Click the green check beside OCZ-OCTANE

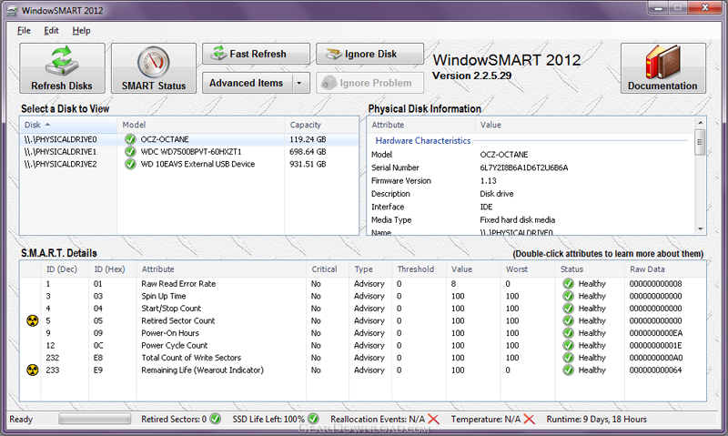[x=130, y=139]
